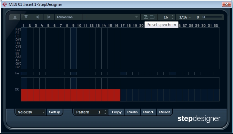The width and height of the screenshot is (233, 134).
Task: Toggle Tie for step 13
Action: 98,73
